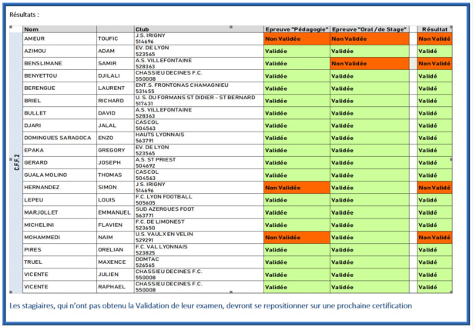Image resolution: width=473 pixels, height=330 pixels.
Task: Click the Epreuve "Pédagogie" column header
Action: 296,29
